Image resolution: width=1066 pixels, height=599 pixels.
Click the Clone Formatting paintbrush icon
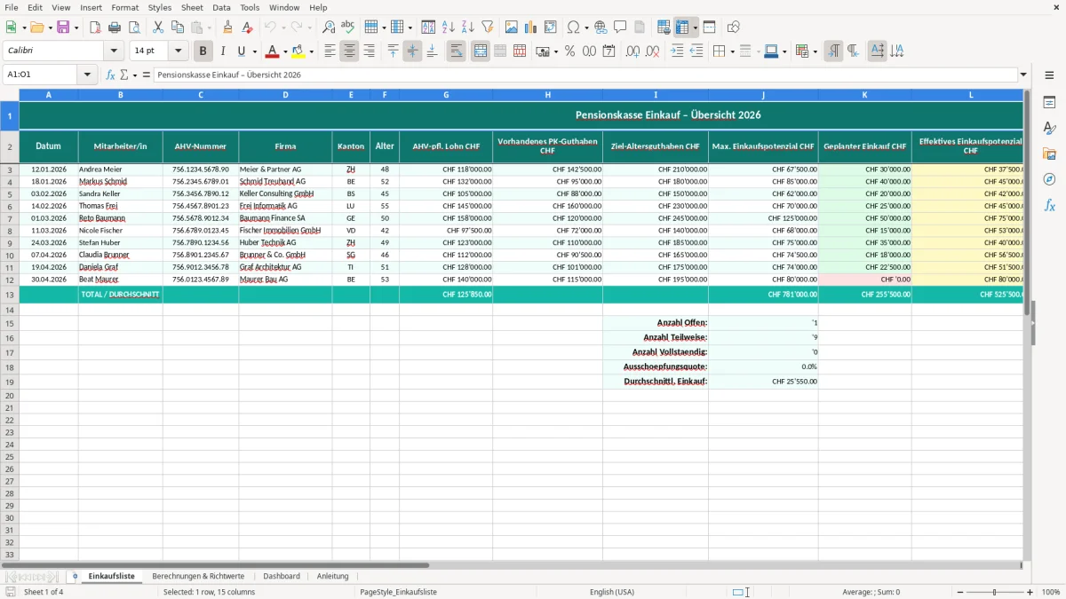click(228, 28)
